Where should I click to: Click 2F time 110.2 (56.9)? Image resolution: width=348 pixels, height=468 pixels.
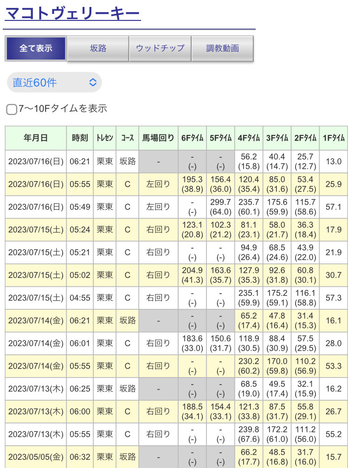(305, 366)
